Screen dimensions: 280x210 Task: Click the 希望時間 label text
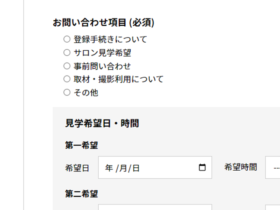[x=240, y=167]
